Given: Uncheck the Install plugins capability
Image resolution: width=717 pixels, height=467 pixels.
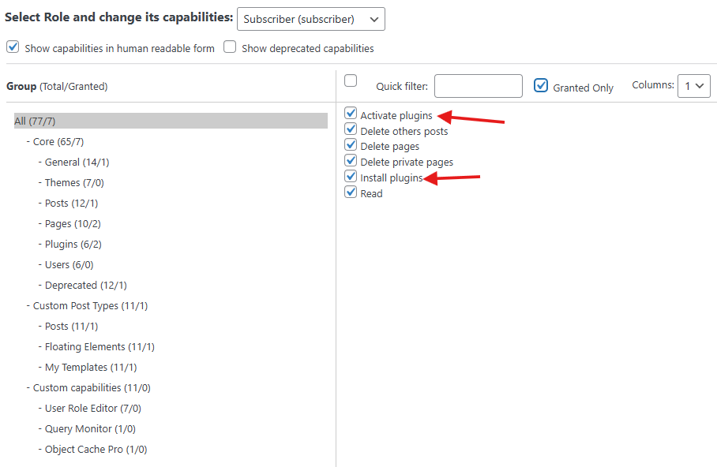Looking at the screenshot, I should [x=351, y=177].
